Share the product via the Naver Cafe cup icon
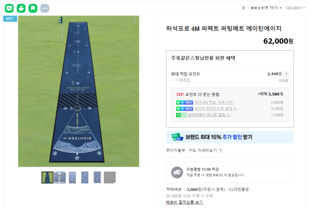 point(21,8)
